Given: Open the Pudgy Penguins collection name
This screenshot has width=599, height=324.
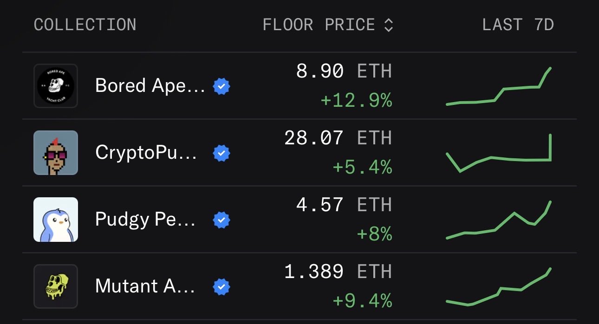Looking at the screenshot, I should (x=145, y=220).
